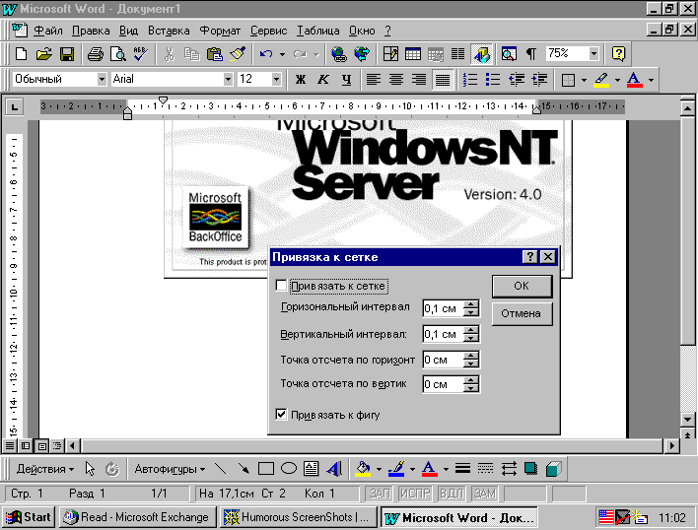Open the Таблица menu
698x530 pixels.
click(x=317, y=31)
